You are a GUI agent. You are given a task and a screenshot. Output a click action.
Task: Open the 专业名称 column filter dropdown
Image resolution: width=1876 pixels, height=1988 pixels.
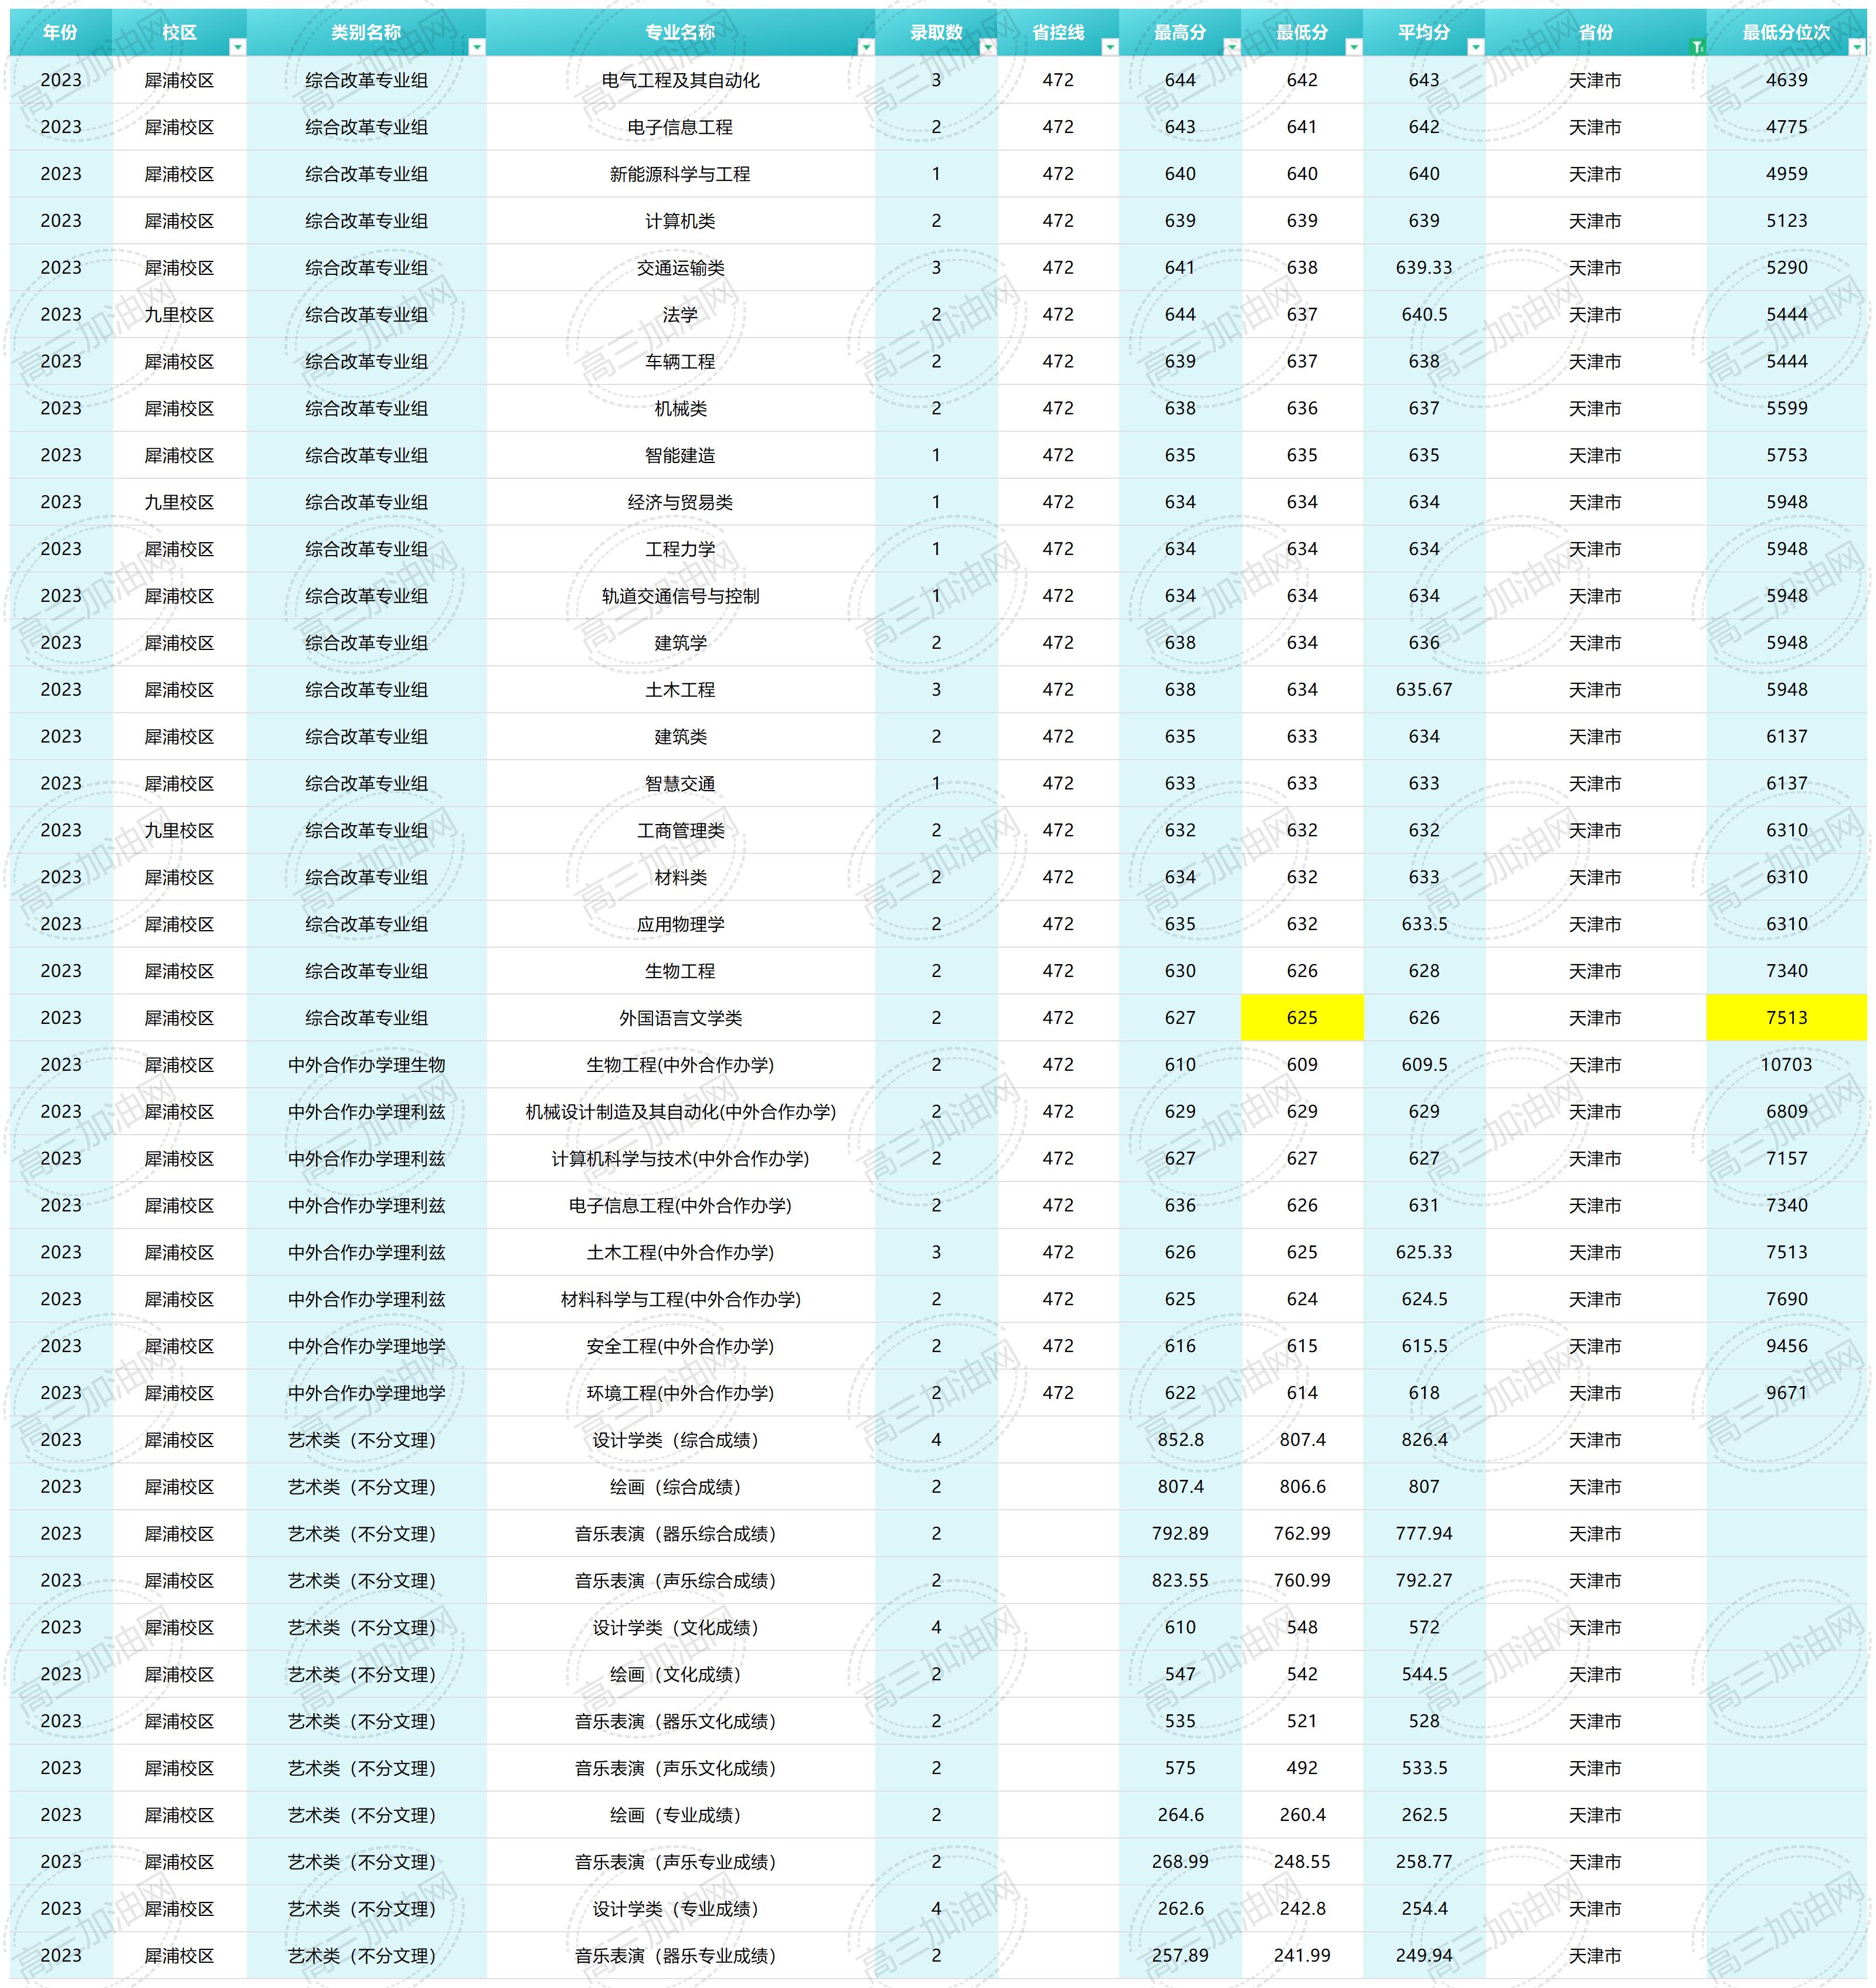(866, 47)
